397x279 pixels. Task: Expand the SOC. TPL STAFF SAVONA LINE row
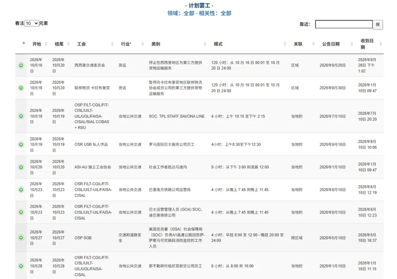click(x=21, y=116)
